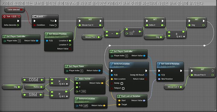Click Get Mouse Position's red Return Value pin
This screenshot has width=217, height=112.
70,49
